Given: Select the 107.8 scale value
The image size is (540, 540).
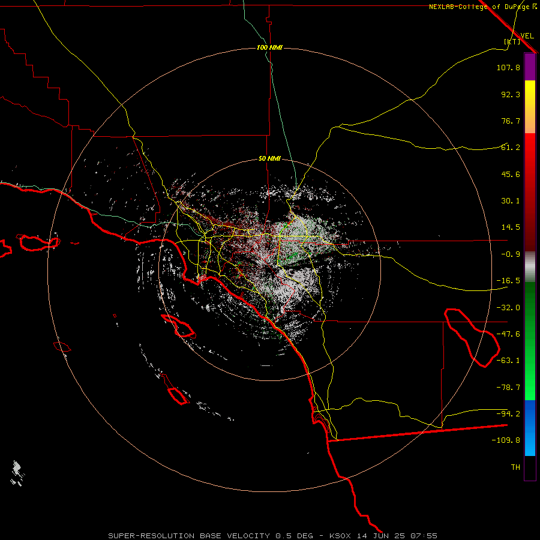Looking at the screenshot, I should coord(508,67).
